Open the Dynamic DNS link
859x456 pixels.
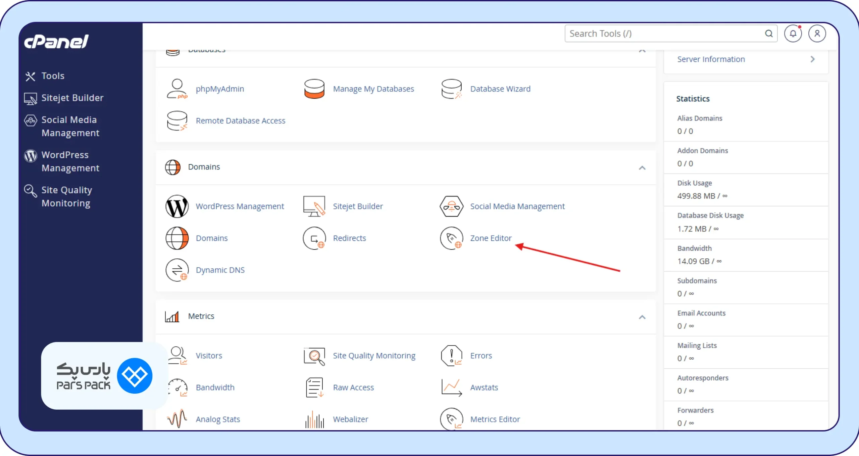pos(220,270)
